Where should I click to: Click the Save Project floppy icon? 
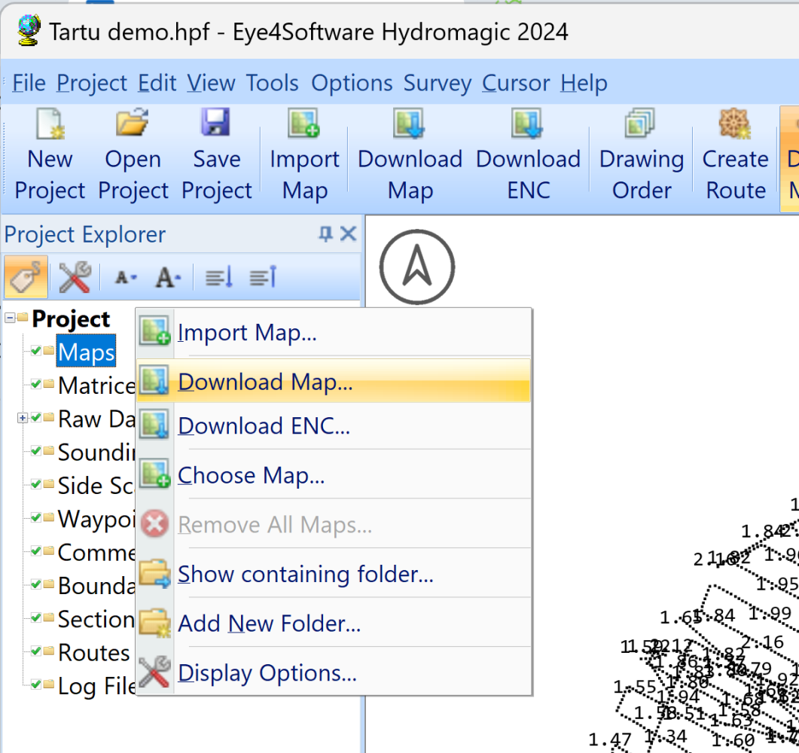215,122
